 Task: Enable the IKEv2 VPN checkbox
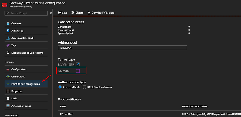click(x=78, y=71)
